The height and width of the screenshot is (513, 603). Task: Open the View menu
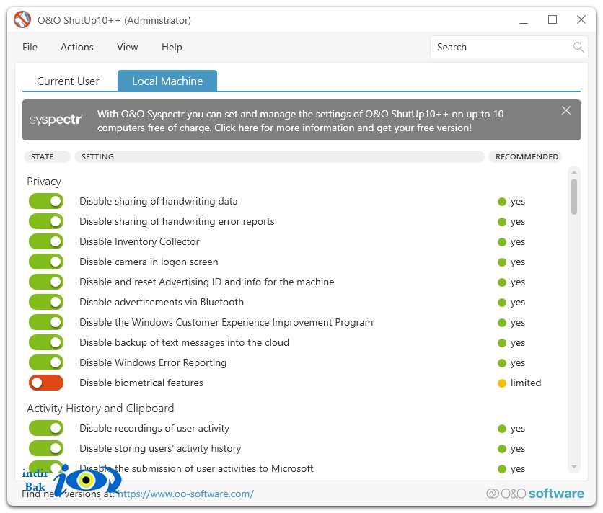[127, 47]
